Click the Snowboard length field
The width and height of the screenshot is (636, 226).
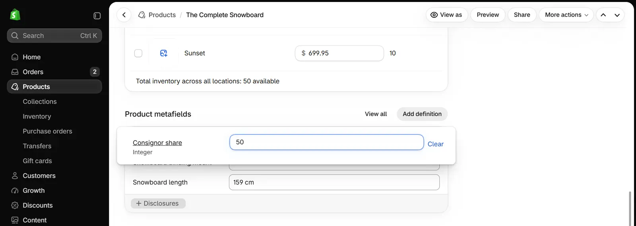point(334,182)
